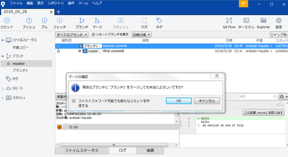Collapse the ブランチ sidebar section
Screen dimensions: 288x157
click(3, 56)
